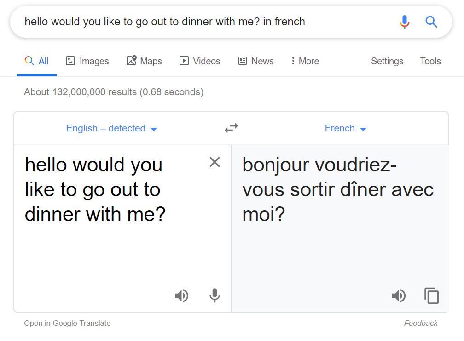Click the microphone to dictate English text
The height and width of the screenshot is (341, 464).
(214, 296)
